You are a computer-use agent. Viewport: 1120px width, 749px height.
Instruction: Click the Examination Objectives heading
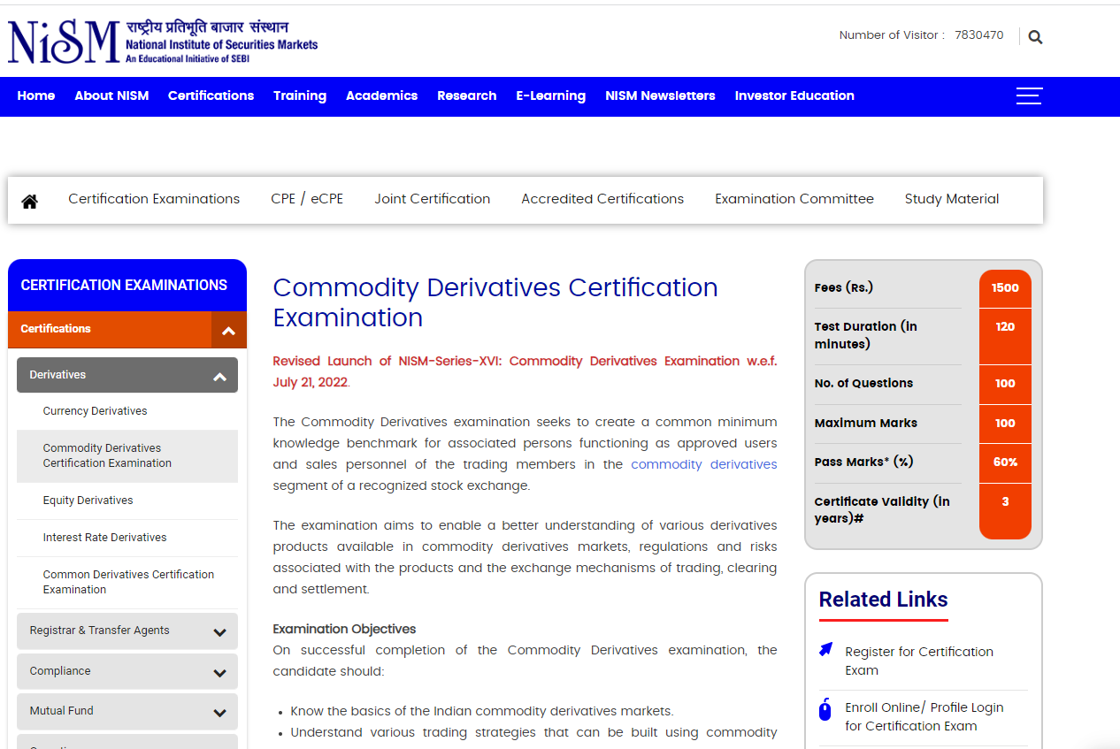point(344,629)
